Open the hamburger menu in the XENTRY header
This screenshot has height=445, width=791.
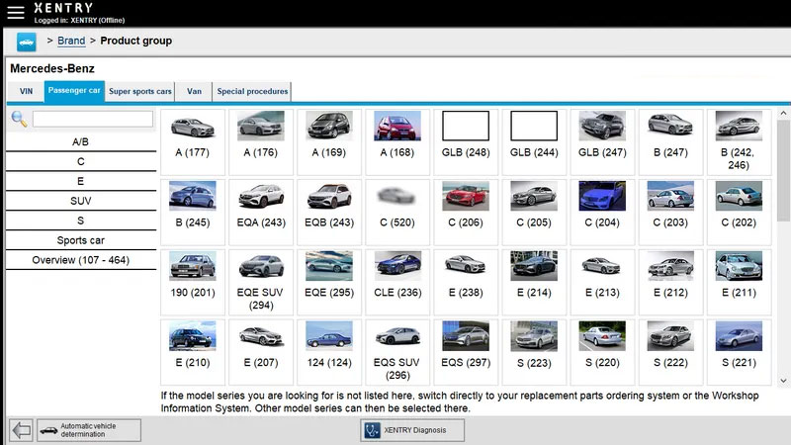[x=15, y=13]
